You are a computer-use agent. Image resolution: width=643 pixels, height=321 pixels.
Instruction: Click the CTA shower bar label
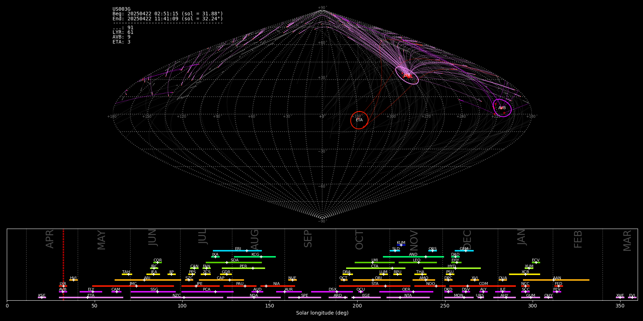[375, 266]
